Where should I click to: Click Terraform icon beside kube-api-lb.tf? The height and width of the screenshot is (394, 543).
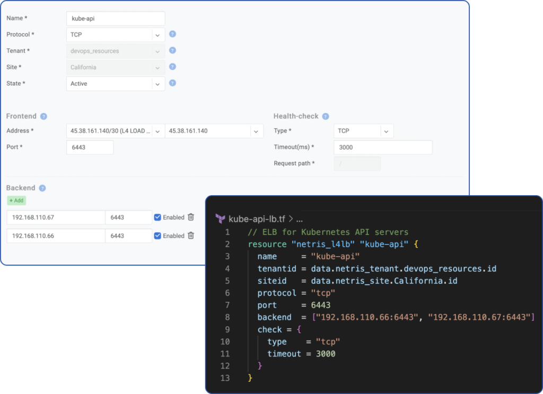[x=220, y=219]
